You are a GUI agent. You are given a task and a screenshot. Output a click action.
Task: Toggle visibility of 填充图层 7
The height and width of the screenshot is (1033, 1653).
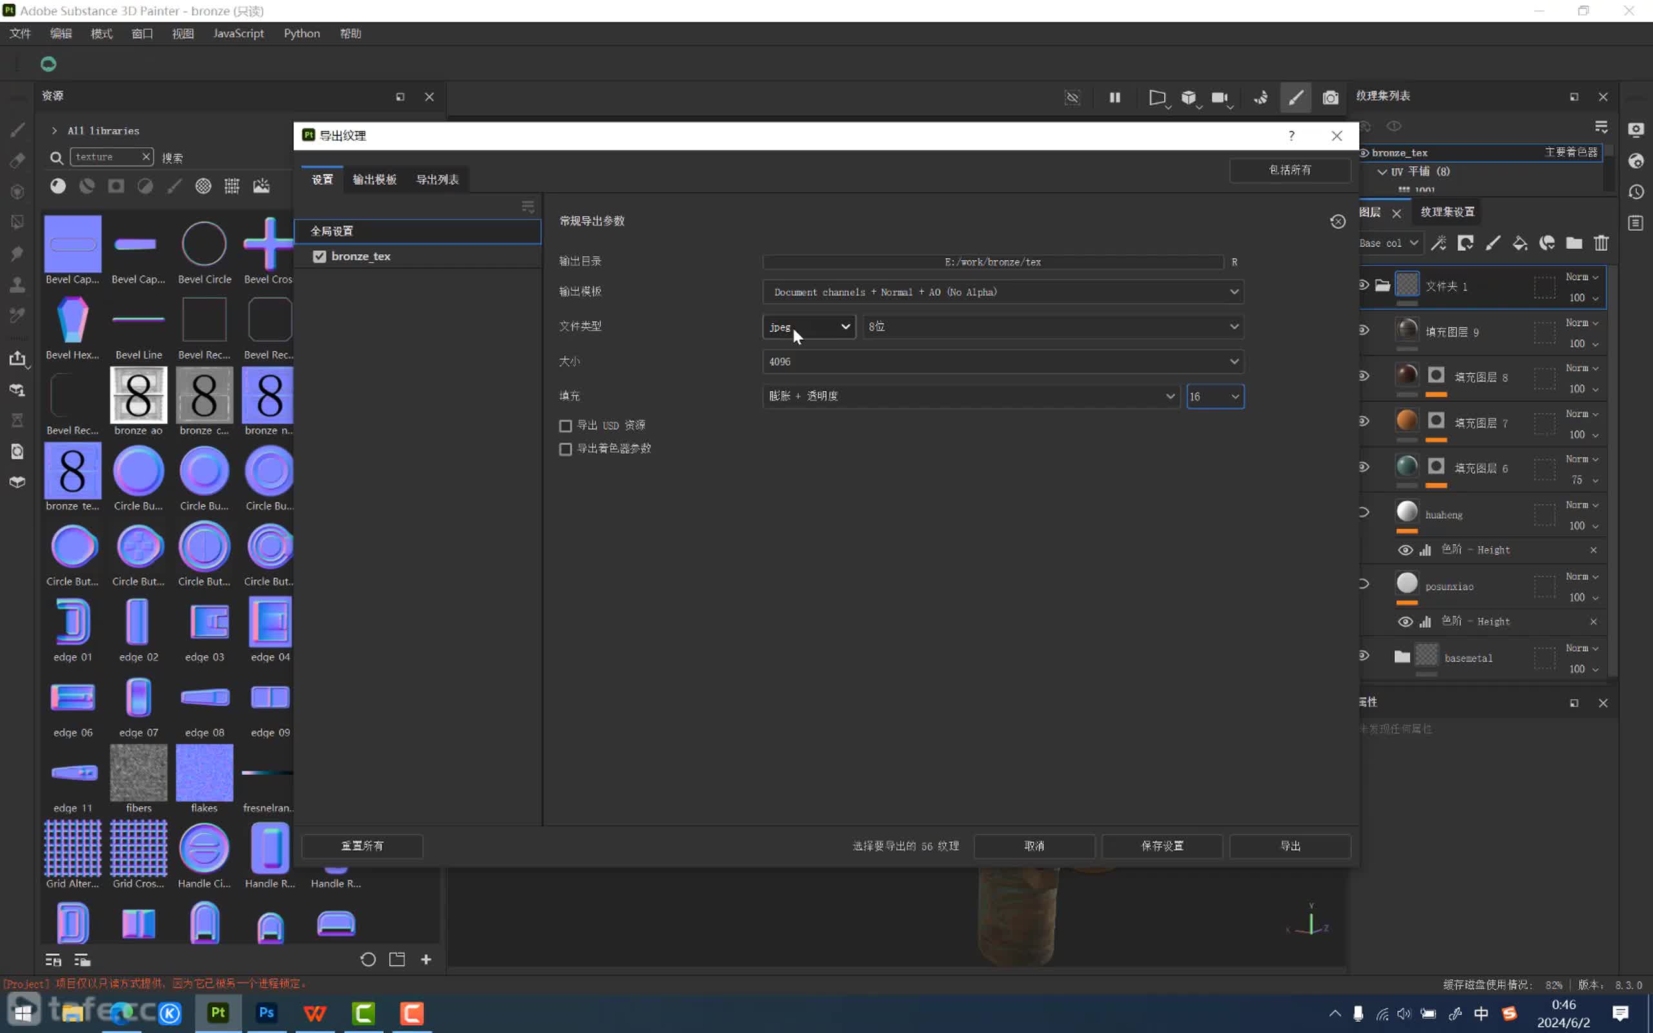pyautogui.click(x=1363, y=421)
